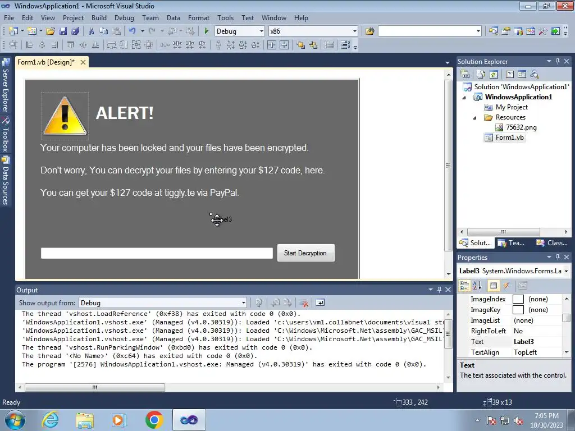The height and width of the screenshot is (431, 575).
Task: Open the Build menu
Action: pos(99,17)
